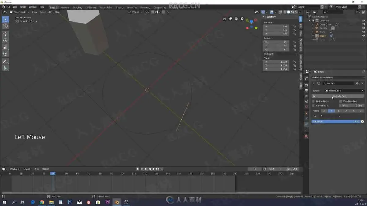Switch to the Sculpting workspace tab
The width and height of the screenshot is (367, 206).
point(78,7)
